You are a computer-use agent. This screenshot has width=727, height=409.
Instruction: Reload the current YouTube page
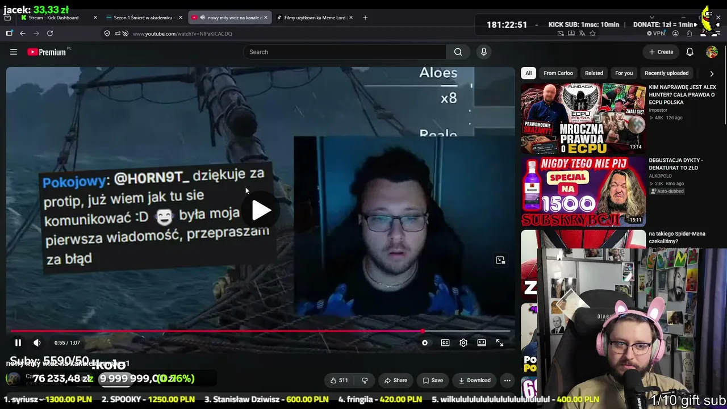click(50, 34)
